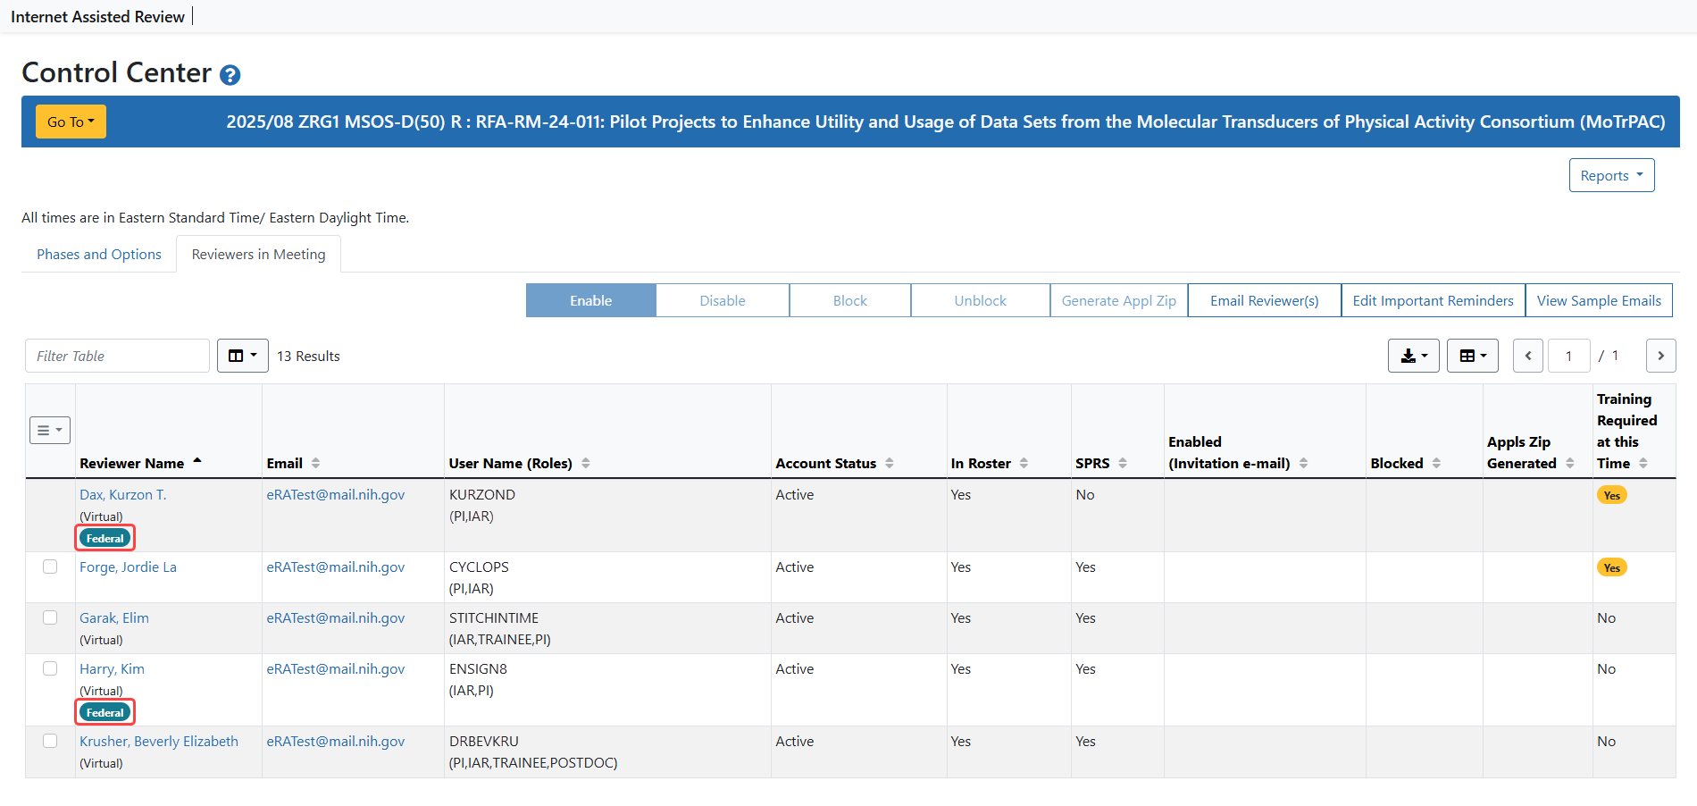Select the row checkbox for Garak, Elim
Viewport: 1697px width, 806px height.
tap(50, 617)
